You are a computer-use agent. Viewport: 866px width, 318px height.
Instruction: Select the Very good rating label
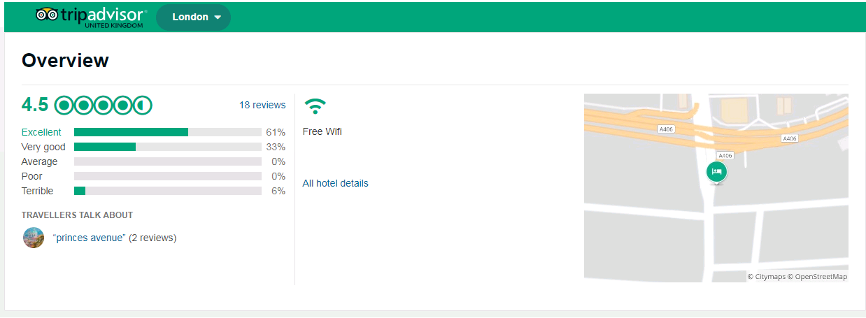tap(43, 147)
